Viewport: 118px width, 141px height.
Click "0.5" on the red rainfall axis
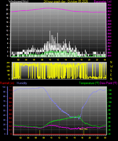tap(10, 114)
